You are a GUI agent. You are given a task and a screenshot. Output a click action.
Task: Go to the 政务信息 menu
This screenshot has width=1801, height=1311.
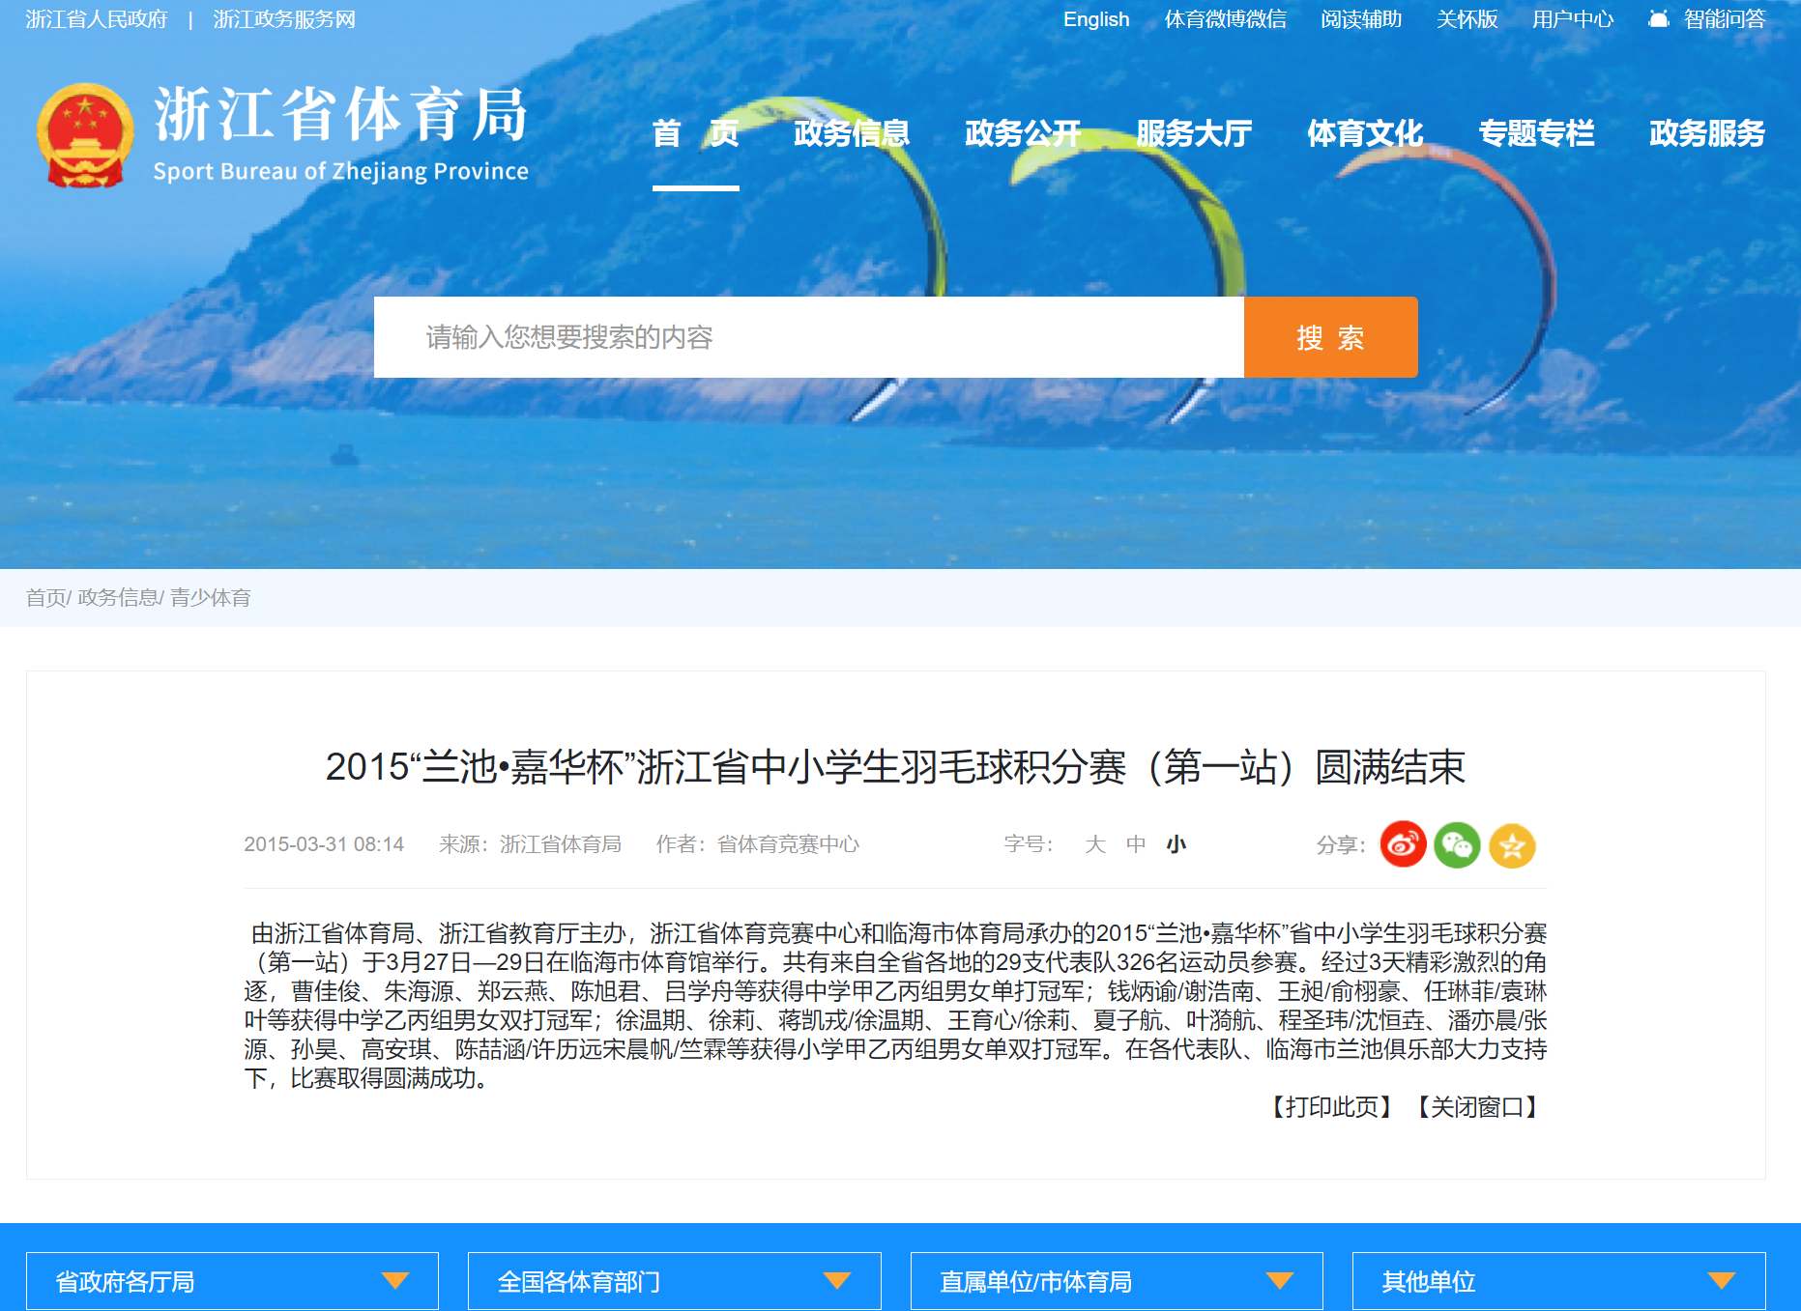click(x=851, y=133)
